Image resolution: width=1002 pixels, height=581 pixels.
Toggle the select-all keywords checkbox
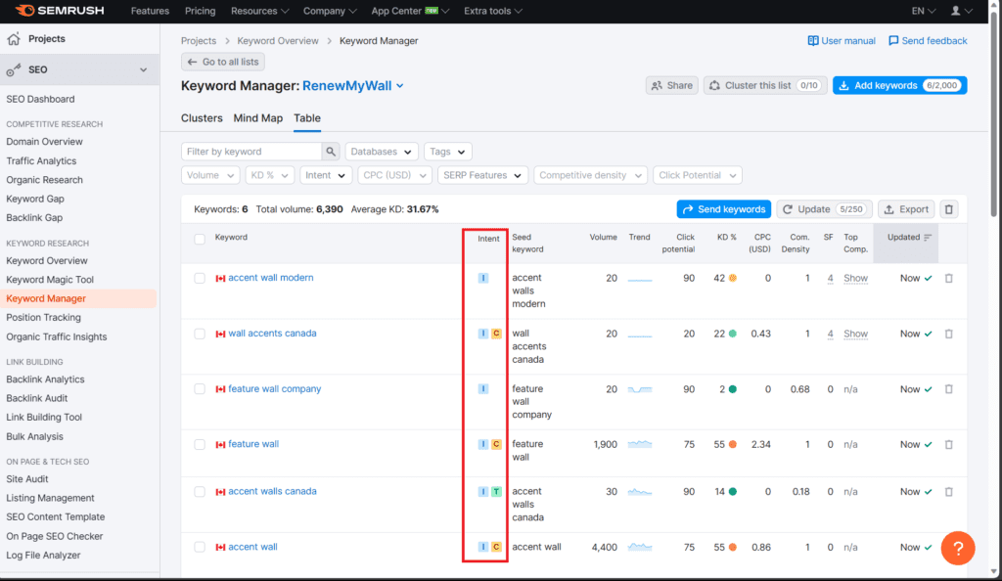tap(200, 239)
